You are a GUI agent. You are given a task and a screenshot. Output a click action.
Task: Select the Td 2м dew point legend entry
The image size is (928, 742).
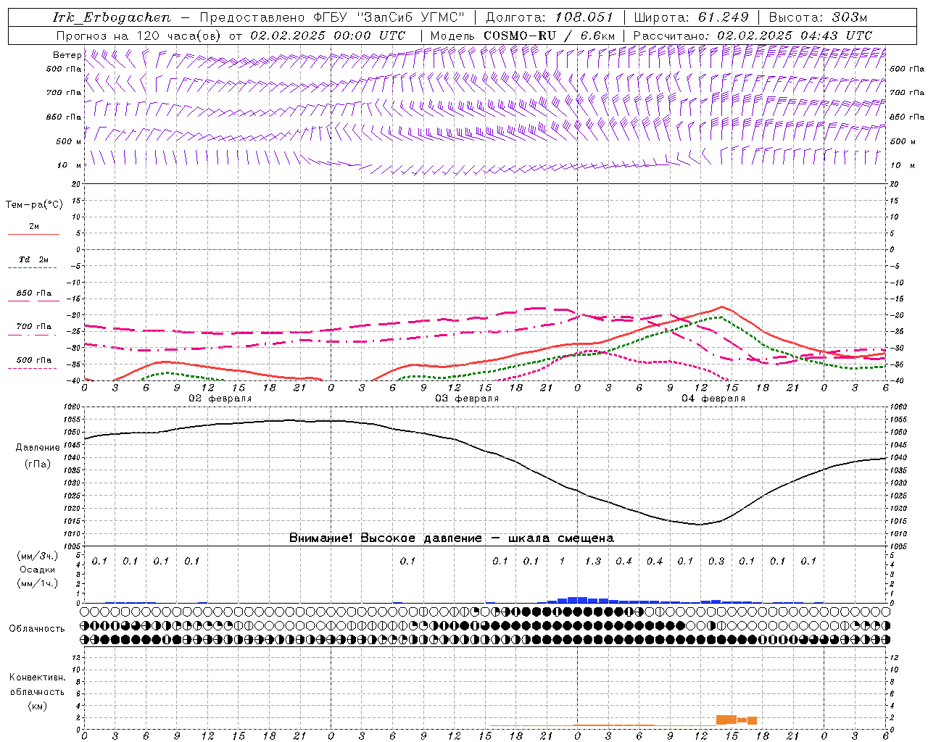pyautogui.click(x=33, y=259)
